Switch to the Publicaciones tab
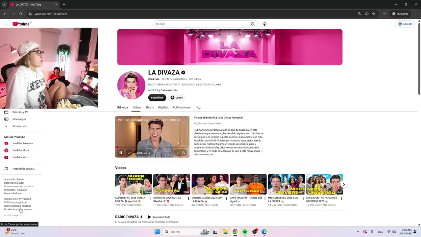421x237 pixels. pos(182,108)
